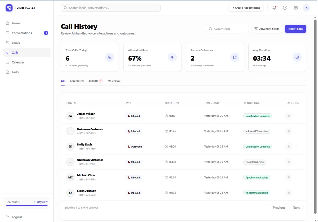
Task: Click the Create Appointment button
Action: click(246, 8)
